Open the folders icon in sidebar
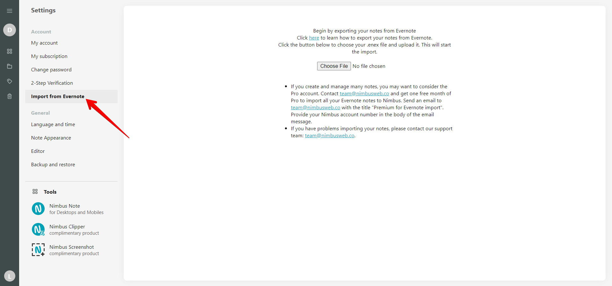Viewport: 612px width, 286px height. pyautogui.click(x=10, y=66)
